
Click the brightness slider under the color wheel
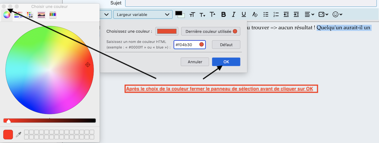point(50,120)
